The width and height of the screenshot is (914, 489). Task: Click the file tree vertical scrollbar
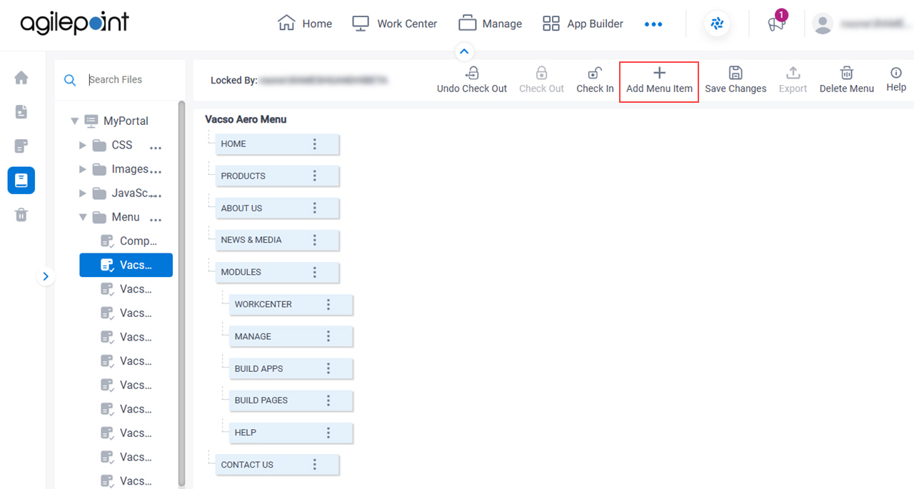[181, 294]
